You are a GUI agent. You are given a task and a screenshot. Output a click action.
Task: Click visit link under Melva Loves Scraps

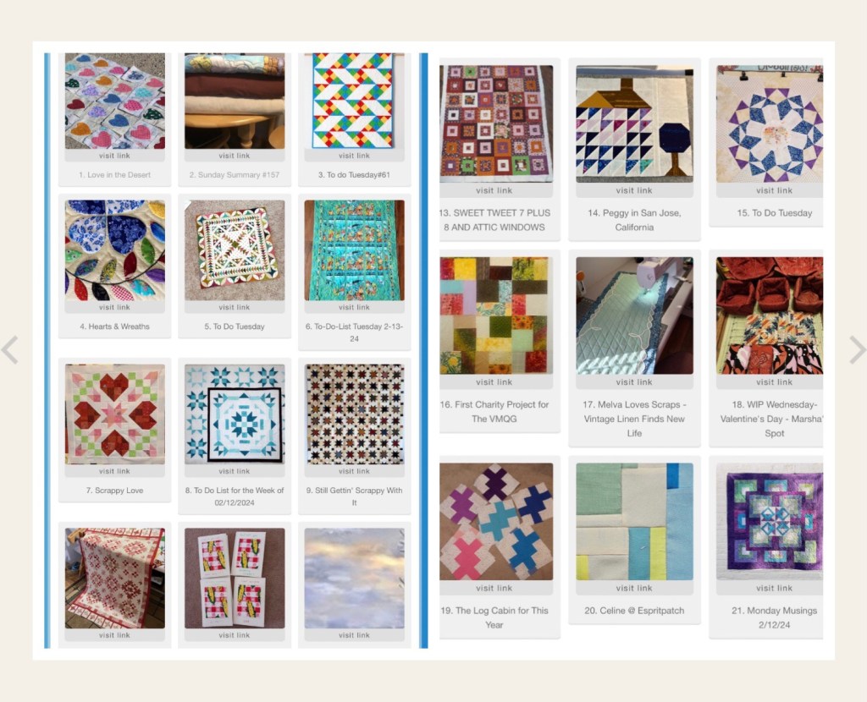click(x=634, y=382)
